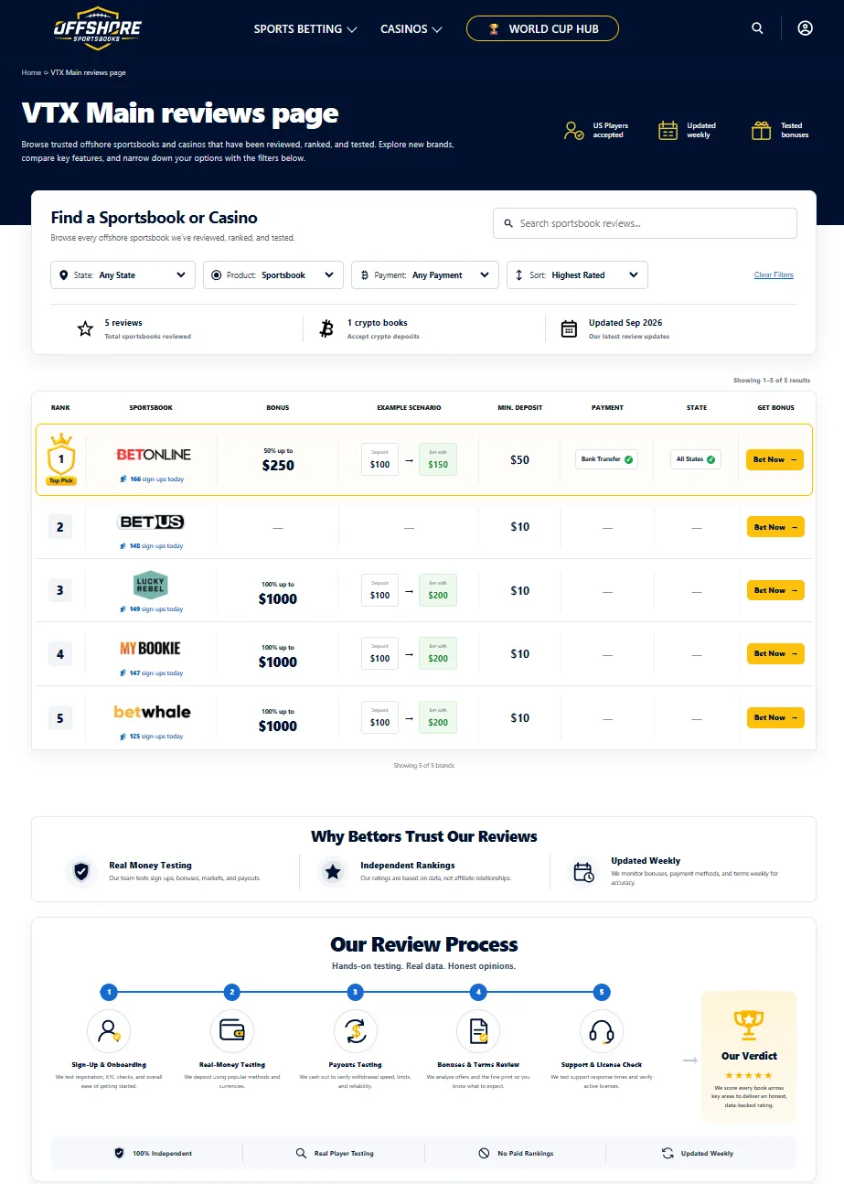Click the Bank Transfer payment badge
844x1184 pixels.
click(x=606, y=459)
